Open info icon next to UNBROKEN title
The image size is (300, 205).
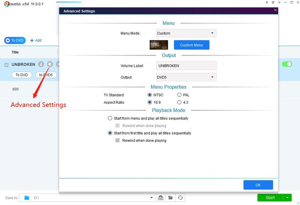[x=41, y=64]
